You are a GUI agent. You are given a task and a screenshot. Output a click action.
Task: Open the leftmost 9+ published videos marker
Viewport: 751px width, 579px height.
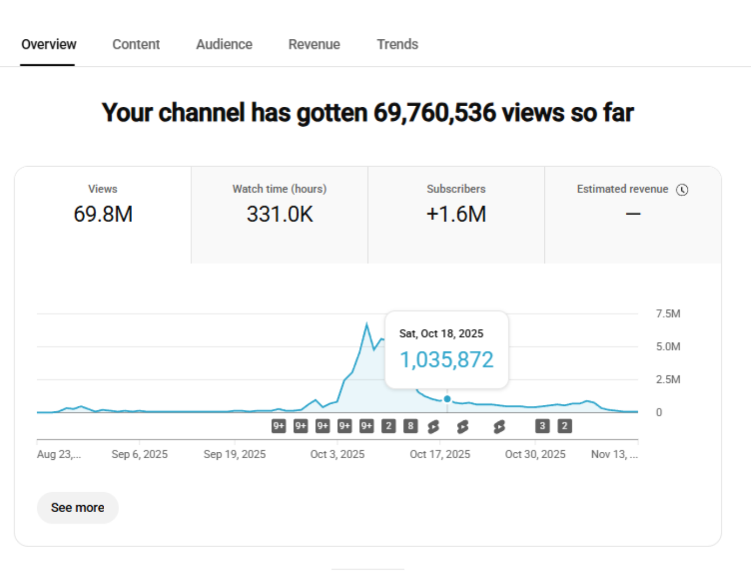[x=278, y=426]
